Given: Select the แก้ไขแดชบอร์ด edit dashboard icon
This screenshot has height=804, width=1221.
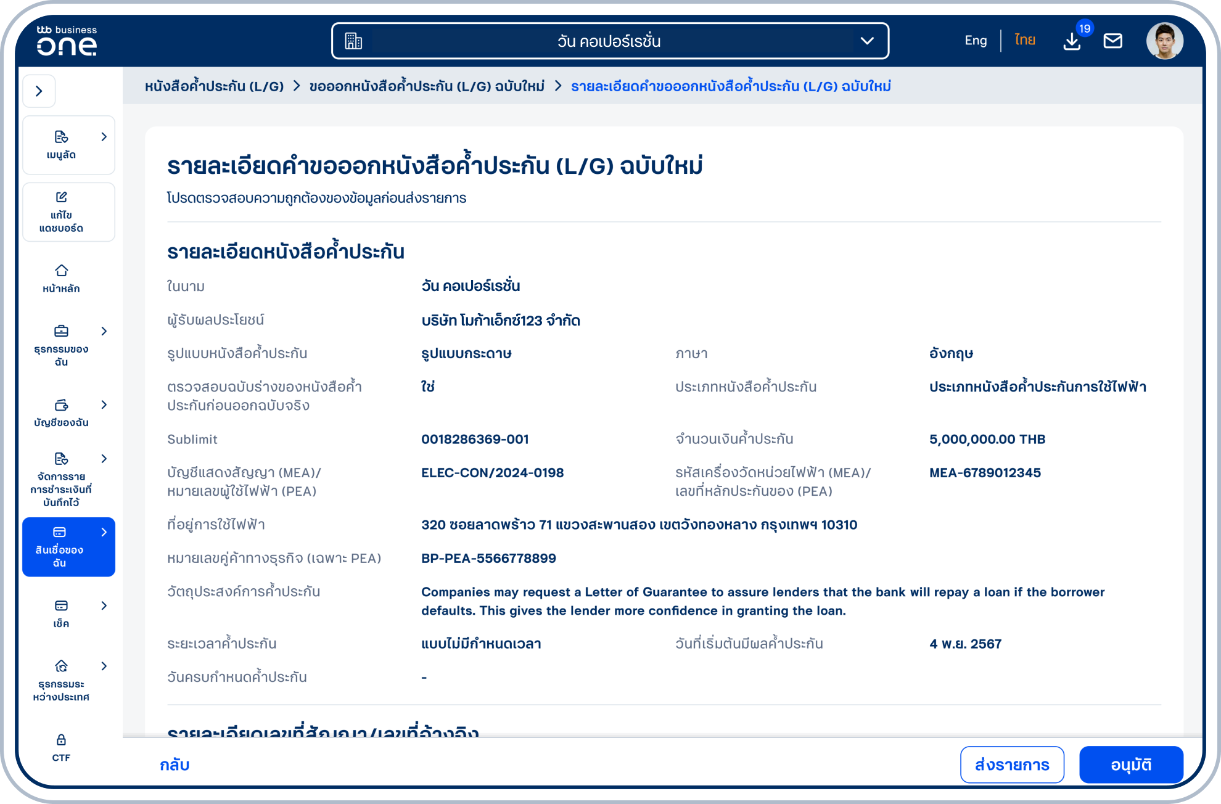Looking at the screenshot, I should [60, 198].
